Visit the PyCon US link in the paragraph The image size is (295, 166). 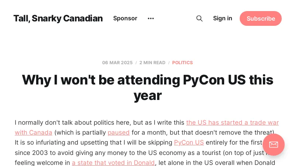(x=189, y=142)
